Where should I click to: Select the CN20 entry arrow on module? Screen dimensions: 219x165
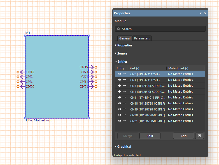[x=22, y=87]
